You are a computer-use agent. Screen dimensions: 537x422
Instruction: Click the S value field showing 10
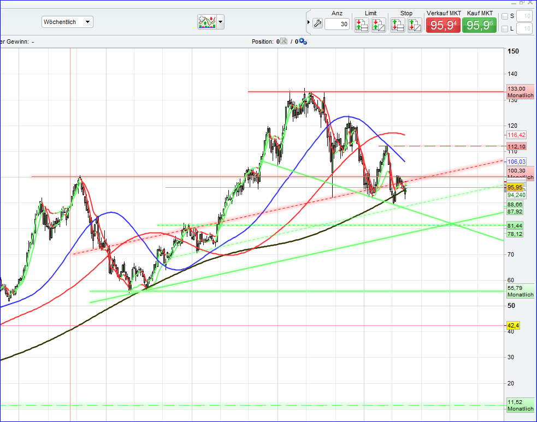(524, 16)
